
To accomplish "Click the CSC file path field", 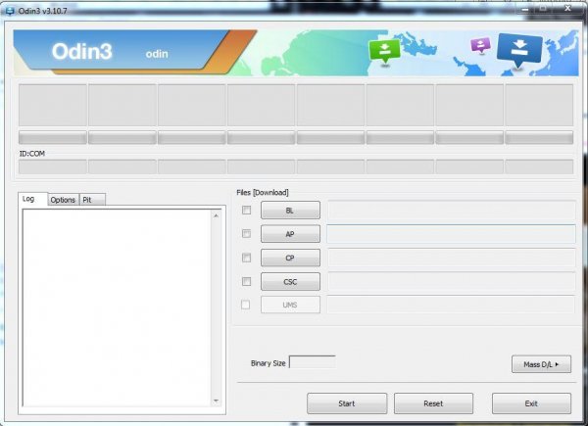I will (x=451, y=281).
